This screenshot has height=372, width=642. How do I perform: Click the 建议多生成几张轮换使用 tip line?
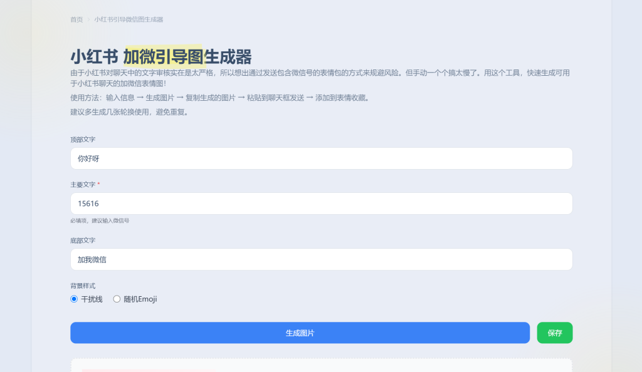(x=130, y=112)
